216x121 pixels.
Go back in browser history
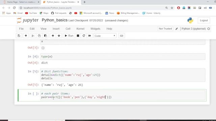[x=4, y=8]
